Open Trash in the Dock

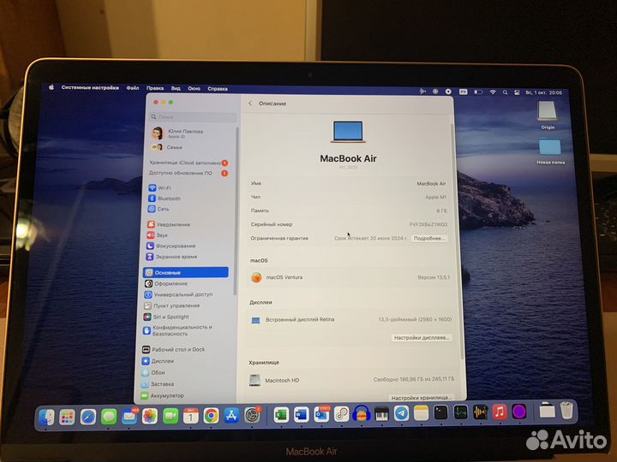(x=566, y=410)
